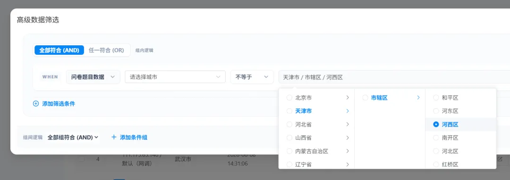Viewport: 510px width, 180px height.
Task: Select the 河北省 radio button
Action: coord(289,124)
